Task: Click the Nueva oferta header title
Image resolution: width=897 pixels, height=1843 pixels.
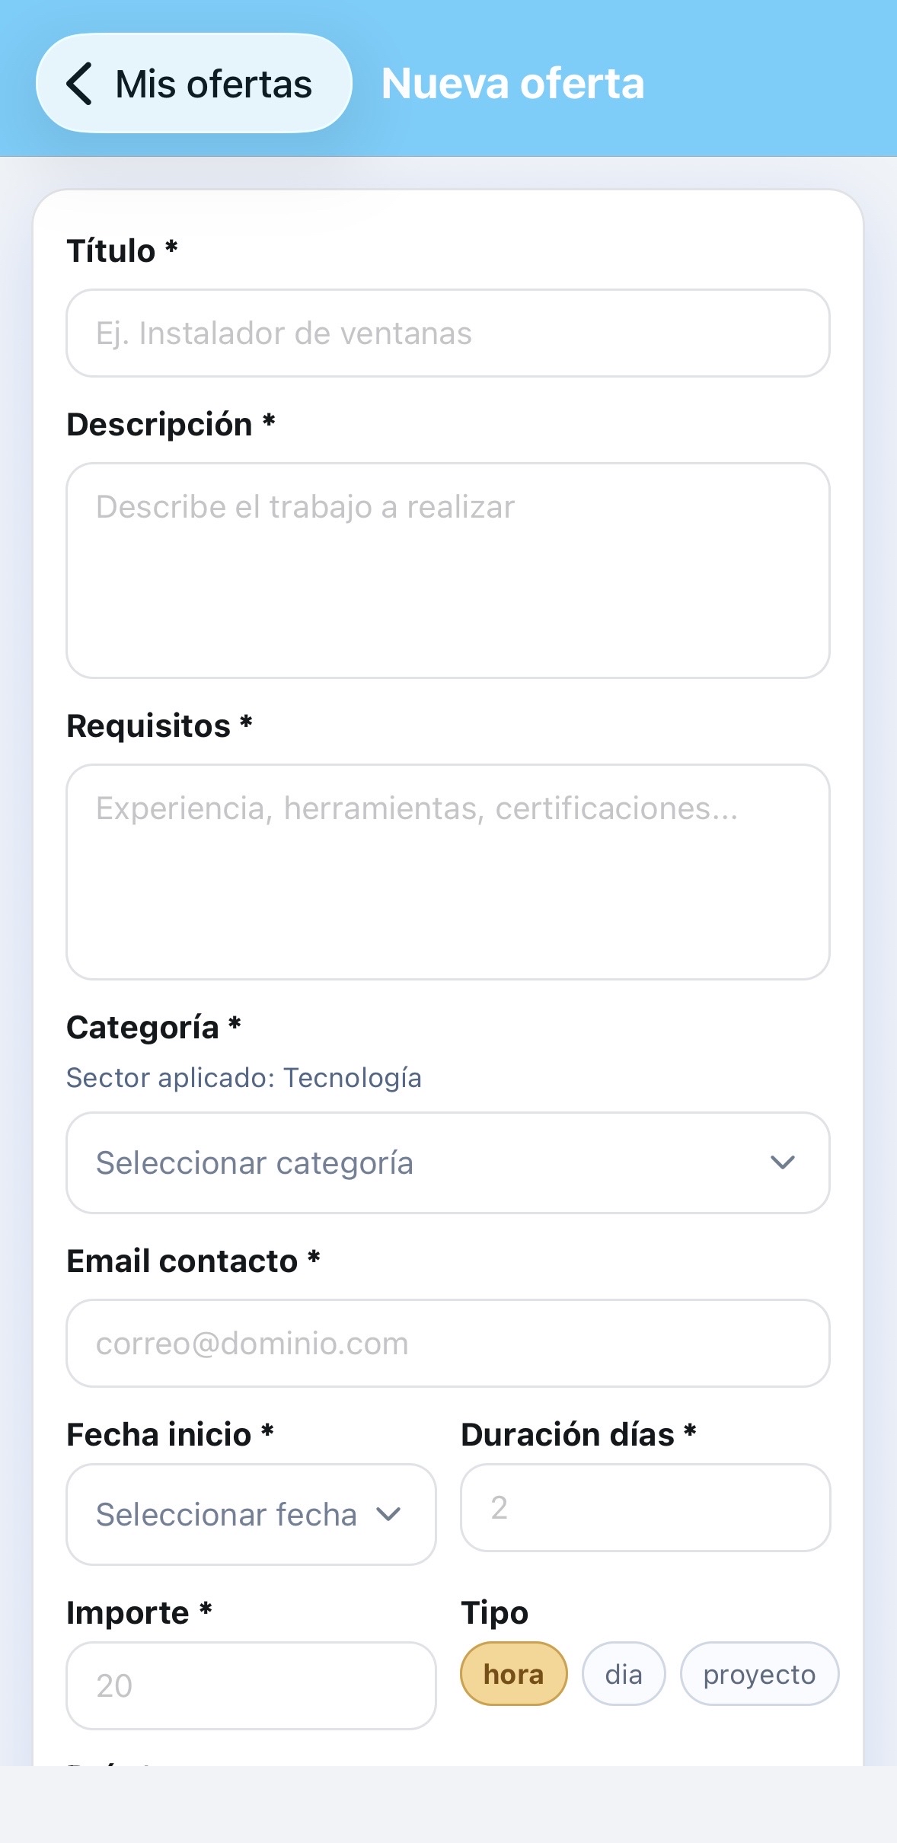Action: coord(512,84)
